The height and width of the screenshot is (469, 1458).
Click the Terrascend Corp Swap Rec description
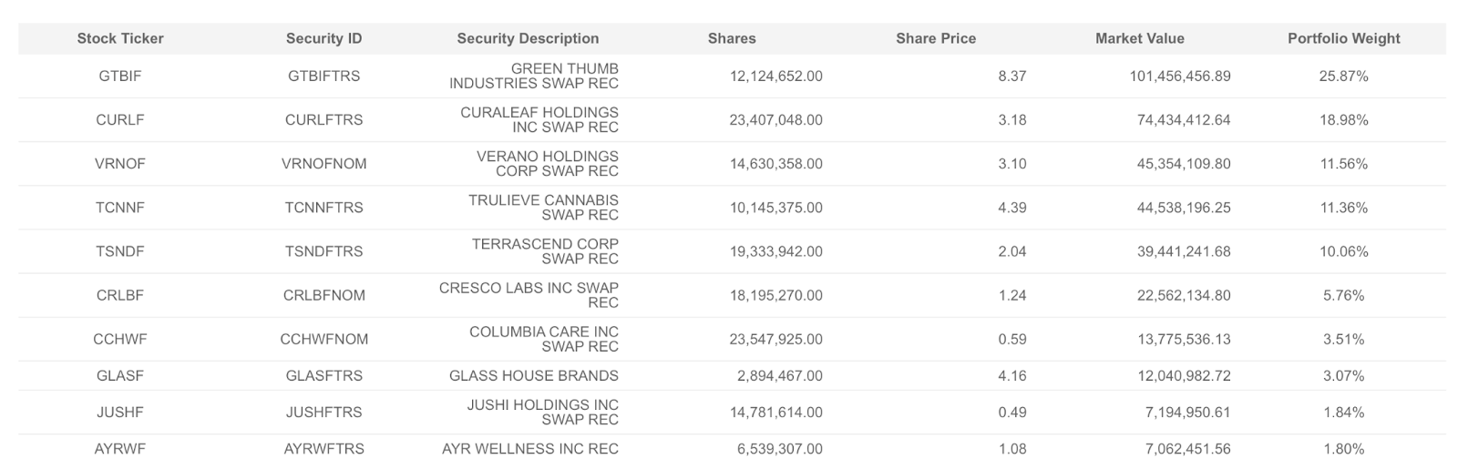tap(545, 251)
